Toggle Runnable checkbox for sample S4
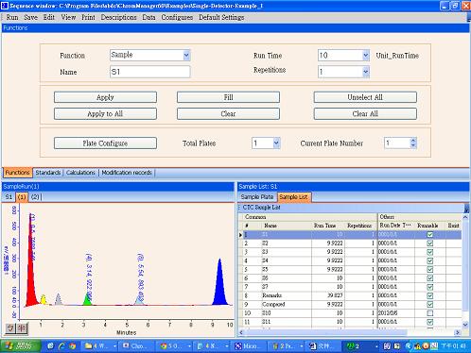The height and width of the screenshot is (353, 471). (x=429, y=261)
